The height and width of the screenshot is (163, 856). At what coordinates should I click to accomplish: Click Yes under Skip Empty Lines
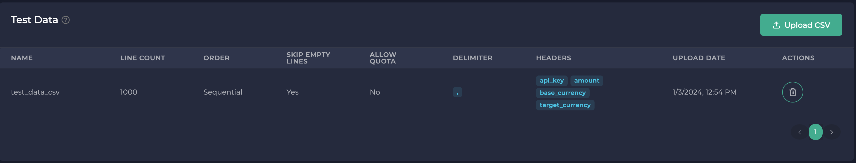(292, 92)
